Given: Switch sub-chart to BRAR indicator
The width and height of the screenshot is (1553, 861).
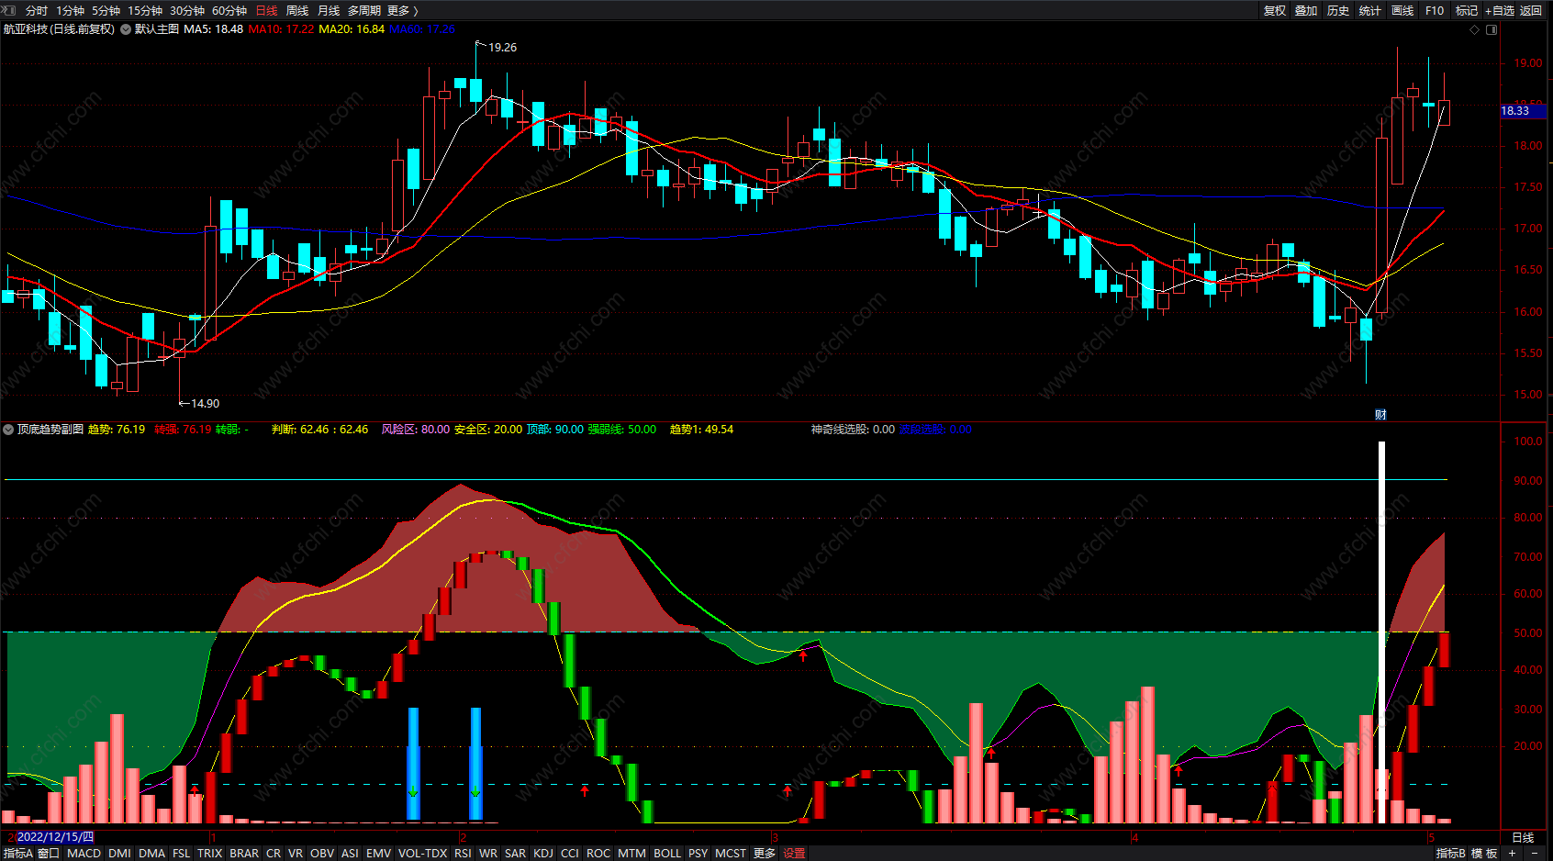Looking at the screenshot, I should 244,854.
